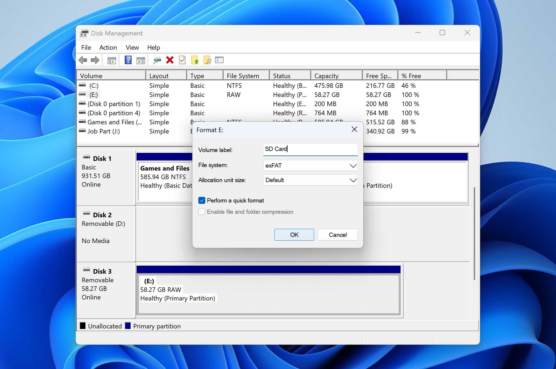Delete the selected volume
The image size is (556, 369).
170,60
